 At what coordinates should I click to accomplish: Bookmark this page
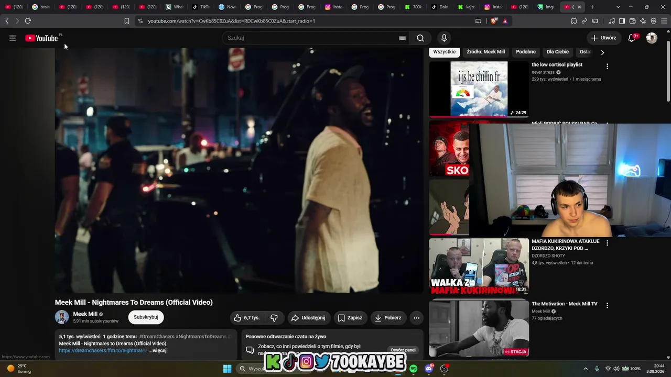pos(127,21)
